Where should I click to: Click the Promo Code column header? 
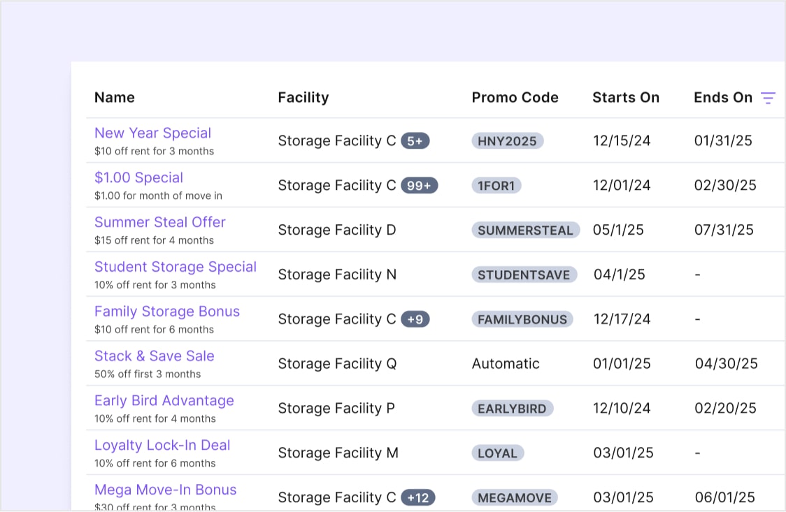(515, 98)
